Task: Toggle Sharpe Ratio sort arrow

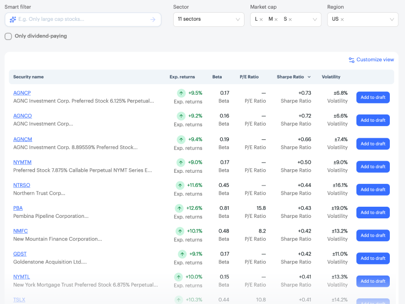Action: (x=309, y=77)
